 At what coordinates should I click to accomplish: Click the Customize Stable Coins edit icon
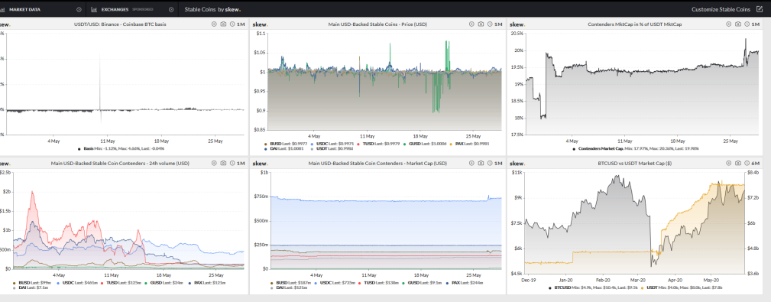click(759, 9)
